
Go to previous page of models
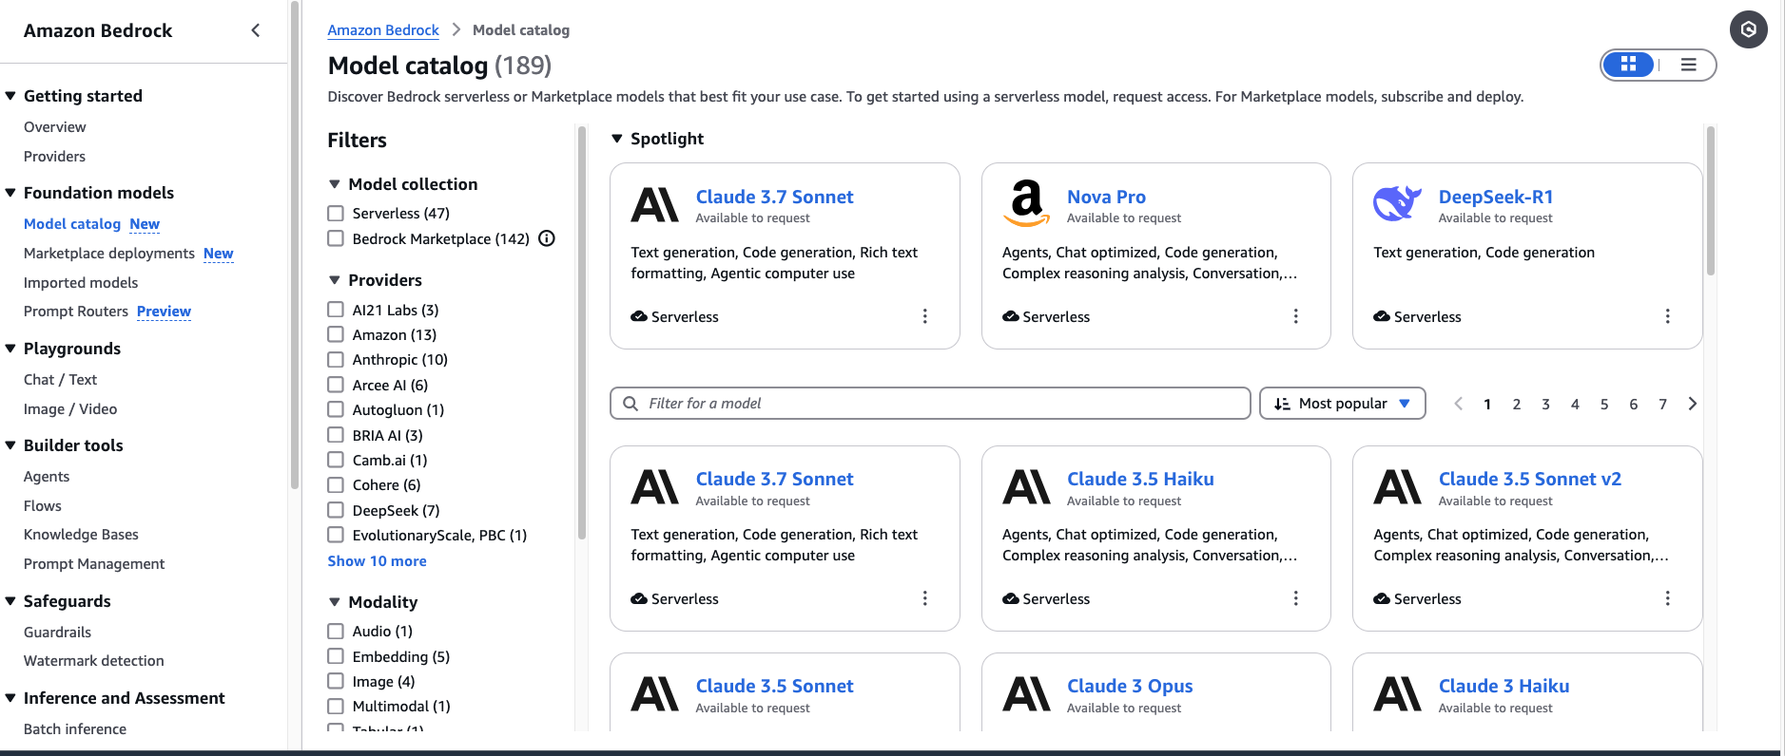1458,404
